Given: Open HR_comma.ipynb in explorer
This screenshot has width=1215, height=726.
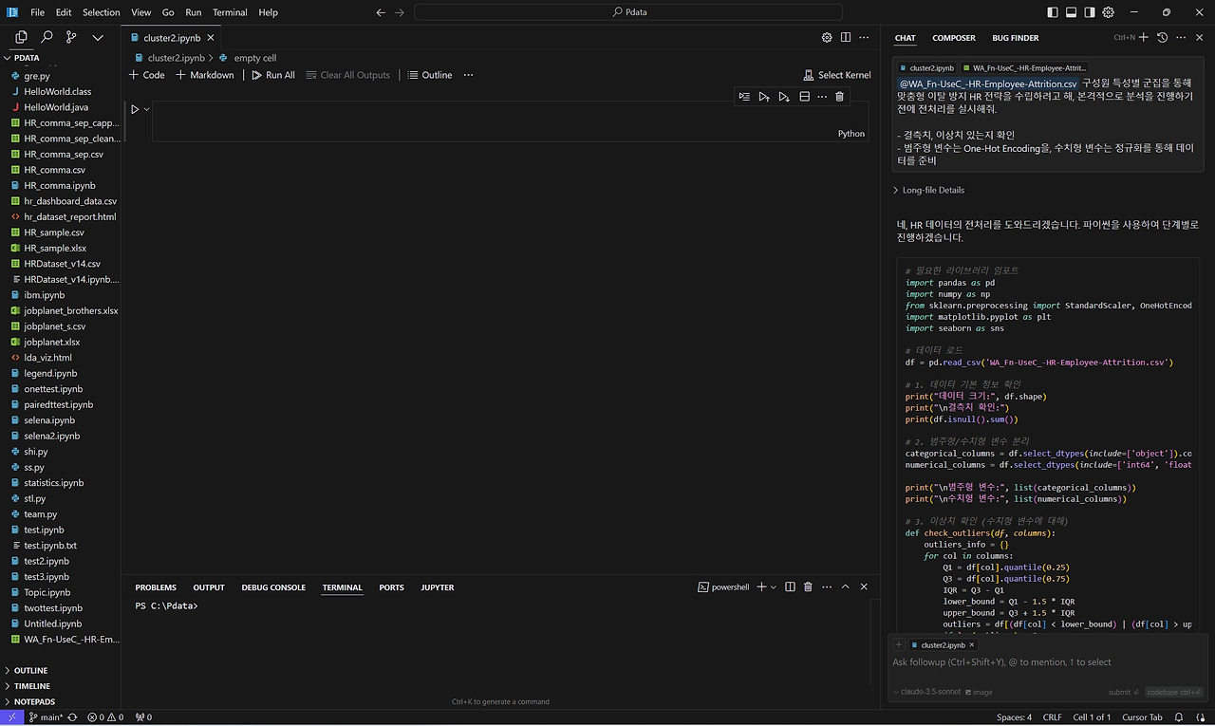Looking at the screenshot, I should tap(61, 185).
